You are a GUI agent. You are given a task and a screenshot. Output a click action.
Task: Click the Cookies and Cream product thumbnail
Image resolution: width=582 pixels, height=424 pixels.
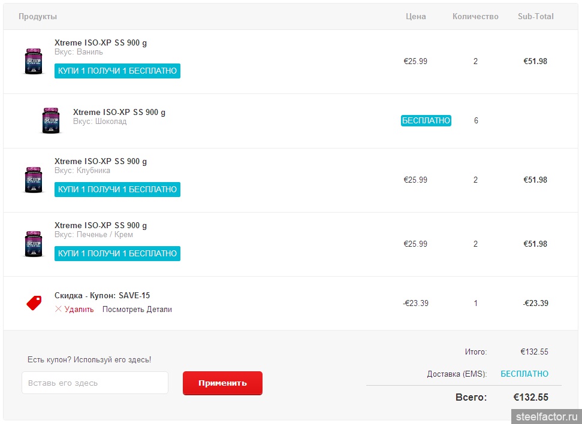34,244
